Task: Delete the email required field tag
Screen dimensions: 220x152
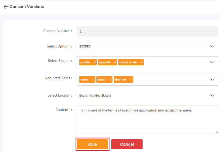Action: coord(111,80)
